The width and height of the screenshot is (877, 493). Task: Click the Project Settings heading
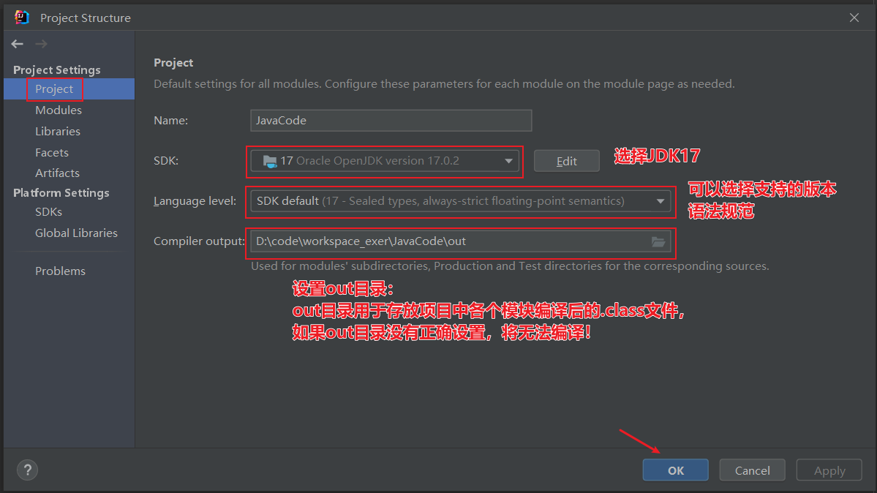57,70
